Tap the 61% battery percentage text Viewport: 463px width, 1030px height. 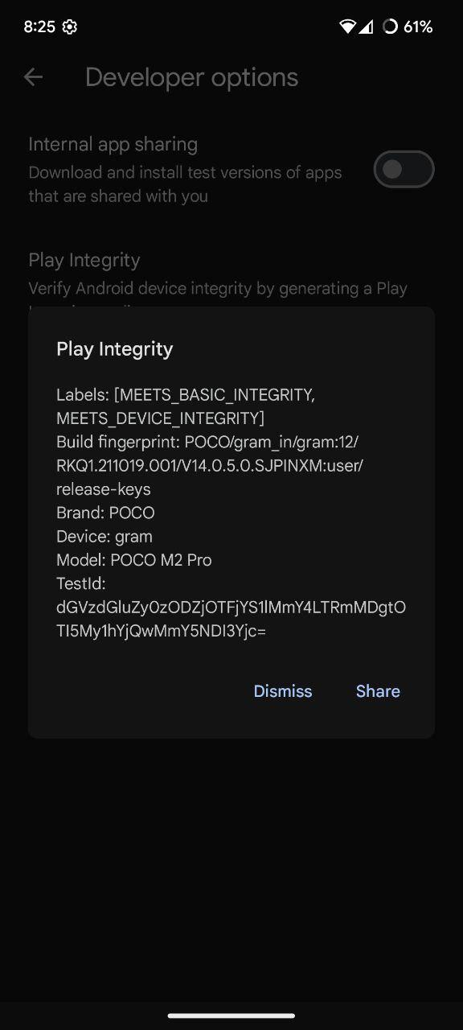[x=418, y=27]
